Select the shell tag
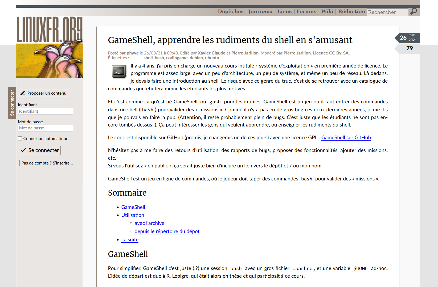This screenshot has width=438, height=287. click(148, 58)
